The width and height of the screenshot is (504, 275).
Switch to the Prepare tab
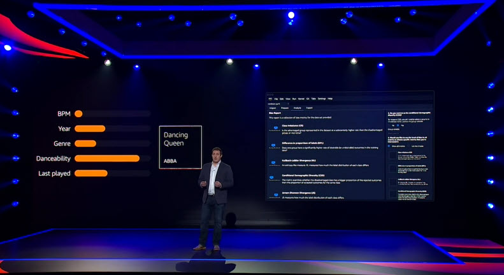tap(284, 108)
